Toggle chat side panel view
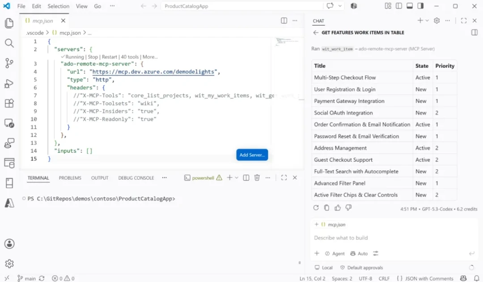Image resolution: width=483 pixels, height=282 pixels. click(x=475, y=32)
